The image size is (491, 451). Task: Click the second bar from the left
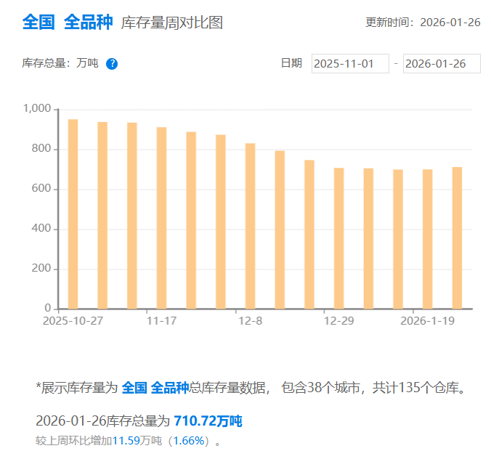[x=102, y=216]
